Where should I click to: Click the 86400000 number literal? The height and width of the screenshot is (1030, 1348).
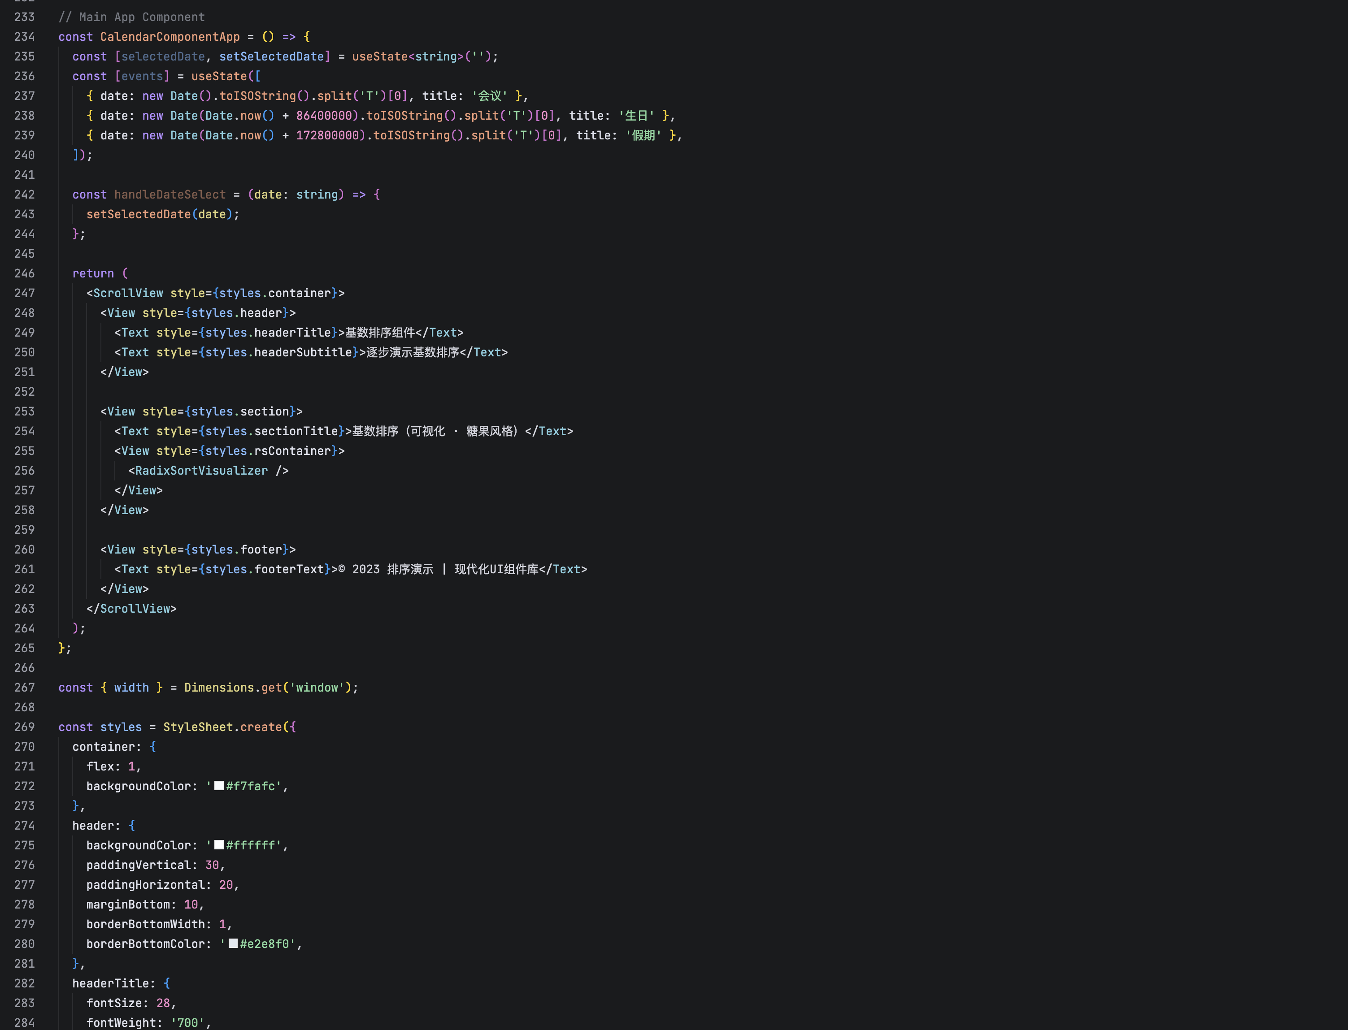(324, 115)
